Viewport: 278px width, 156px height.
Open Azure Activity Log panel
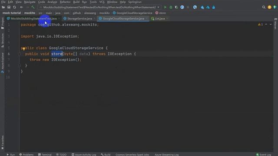[84, 154]
